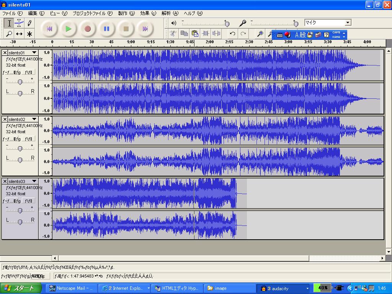Image resolution: width=392 pixels, height=294 pixels.
Task: Click the Paste clipboard icon
Action: tap(195, 33)
